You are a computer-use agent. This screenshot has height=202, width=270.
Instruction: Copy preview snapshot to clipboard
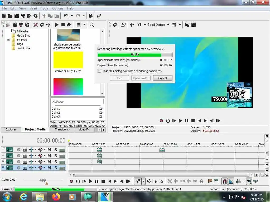pos(187,25)
